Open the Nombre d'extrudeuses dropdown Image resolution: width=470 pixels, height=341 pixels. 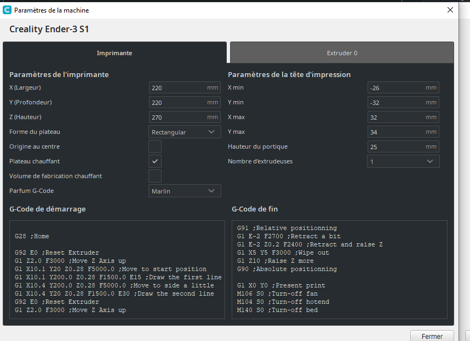[x=404, y=161]
